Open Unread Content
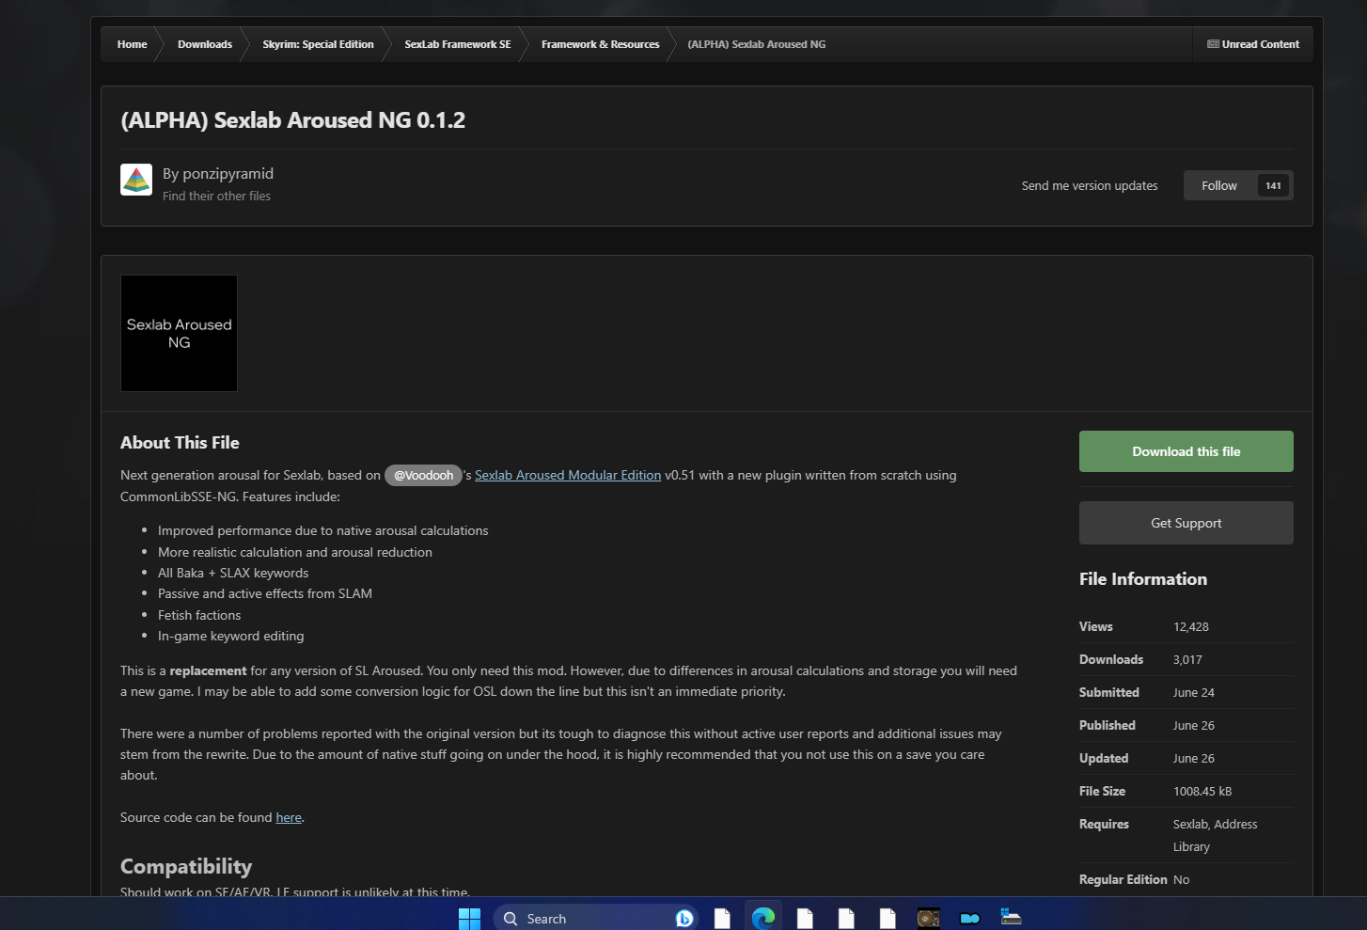This screenshot has height=930, width=1367. pyautogui.click(x=1253, y=44)
